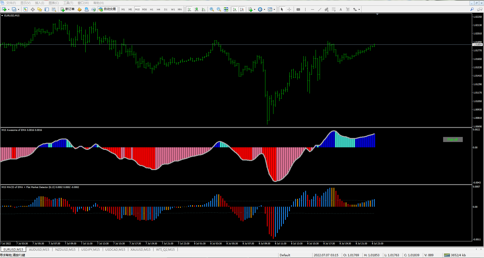Viewport: 484px width, 258px height.
Task: Select the horizontal line drawing tool
Action: coord(312,9)
